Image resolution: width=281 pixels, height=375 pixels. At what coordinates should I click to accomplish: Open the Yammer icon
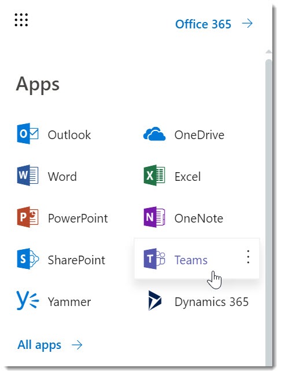click(28, 300)
